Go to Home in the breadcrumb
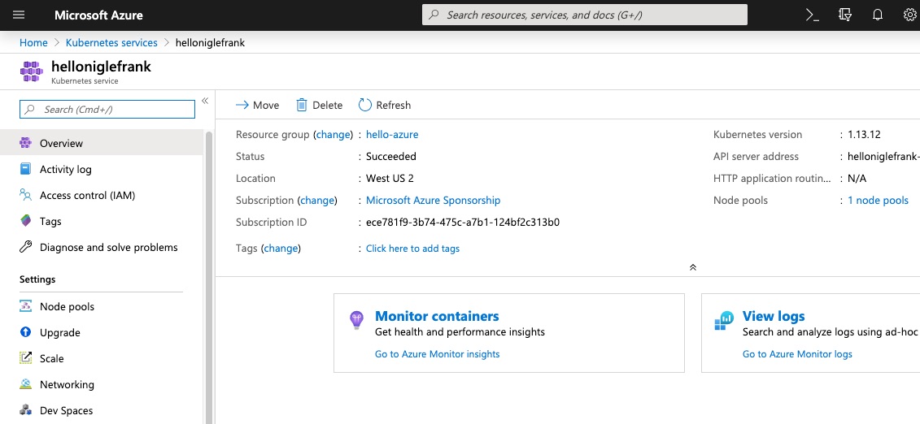 coord(33,43)
